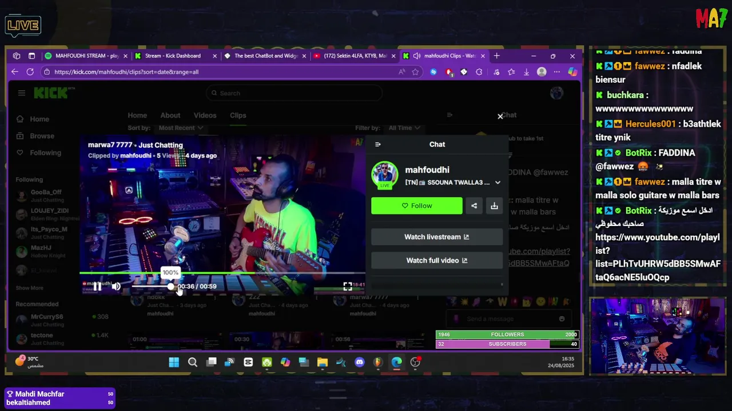The height and width of the screenshot is (411, 732).
Task: Switch to YouTube Sektin 4LFA tab
Action: 355,56
